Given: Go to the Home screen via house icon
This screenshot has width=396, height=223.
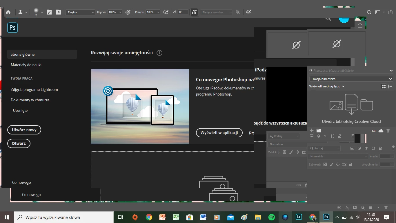Looking at the screenshot, I should click(8, 12).
